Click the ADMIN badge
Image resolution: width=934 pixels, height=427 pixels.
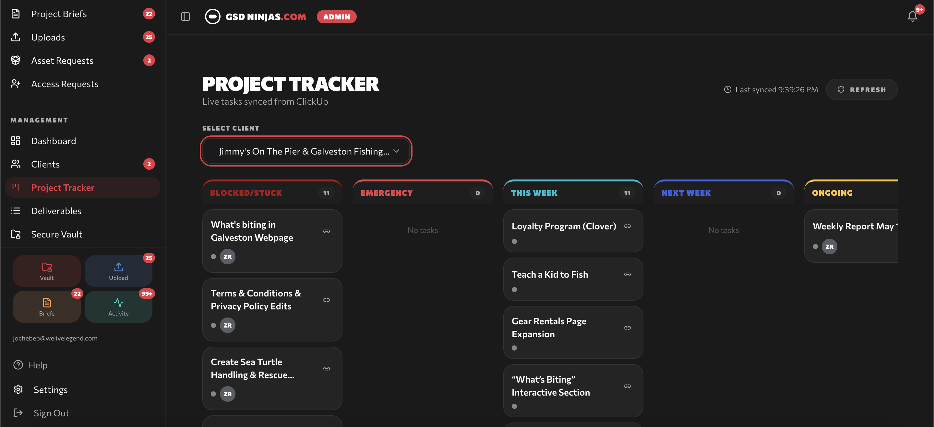[x=337, y=17]
